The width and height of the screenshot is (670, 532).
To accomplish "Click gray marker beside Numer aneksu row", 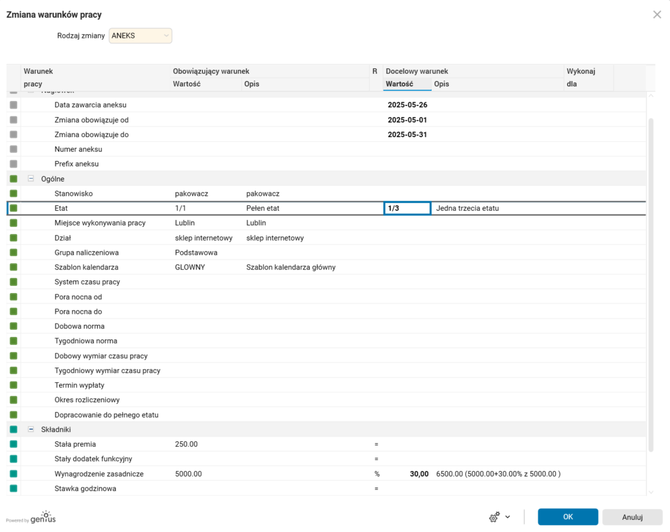I will click(x=13, y=149).
